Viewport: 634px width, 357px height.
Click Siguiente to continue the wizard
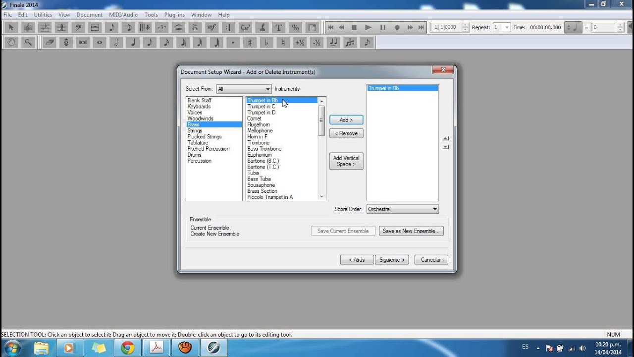pyautogui.click(x=392, y=260)
